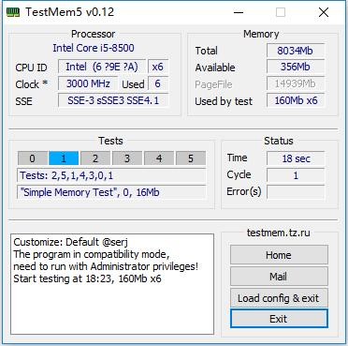Select test box number 0
This screenshot has width=348, height=346.
tap(33, 158)
